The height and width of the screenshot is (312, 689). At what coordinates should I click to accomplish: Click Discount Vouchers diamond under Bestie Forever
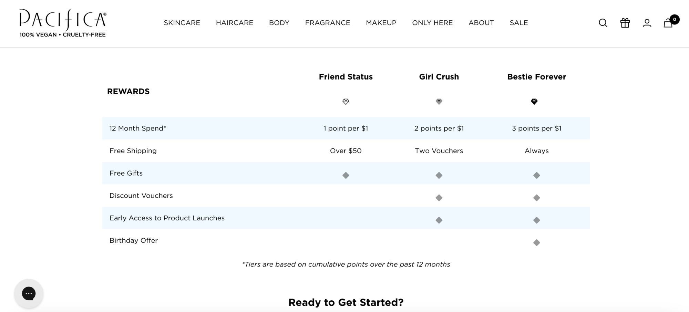[537, 198]
